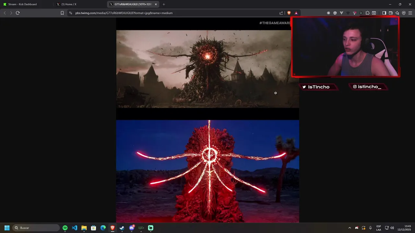Screen dimensions: 415x233
Task: Open Visual Studio Code from taskbar
Action: click(75, 228)
